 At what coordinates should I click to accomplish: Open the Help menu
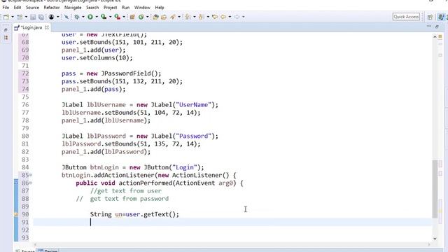pyautogui.click(x=160, y=8)
